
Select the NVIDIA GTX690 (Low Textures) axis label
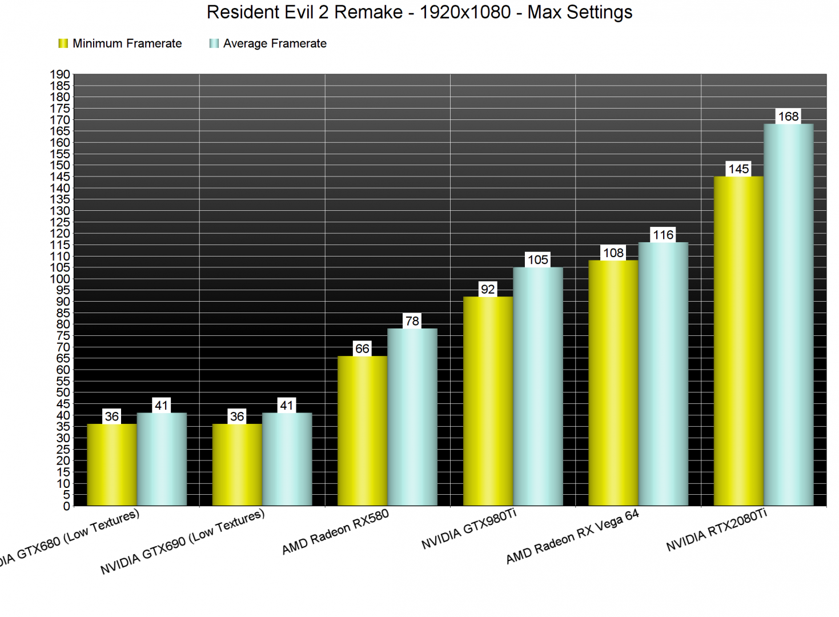[182, 542]
